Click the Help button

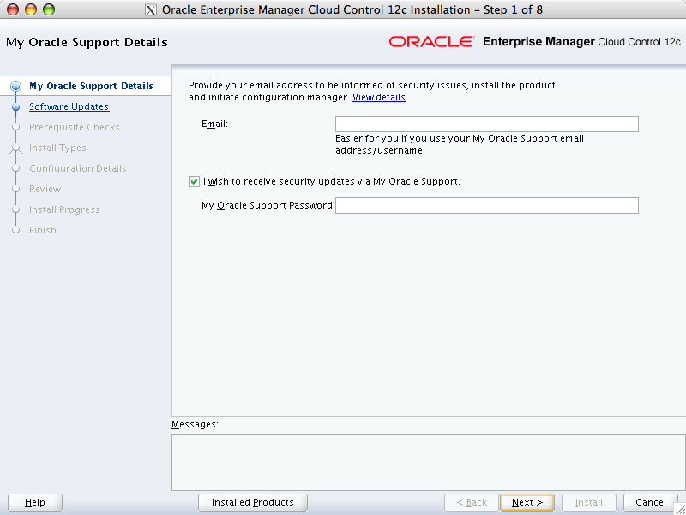tap(34, 502)
